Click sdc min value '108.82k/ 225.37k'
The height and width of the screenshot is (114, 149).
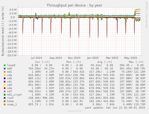pos(72,82)
